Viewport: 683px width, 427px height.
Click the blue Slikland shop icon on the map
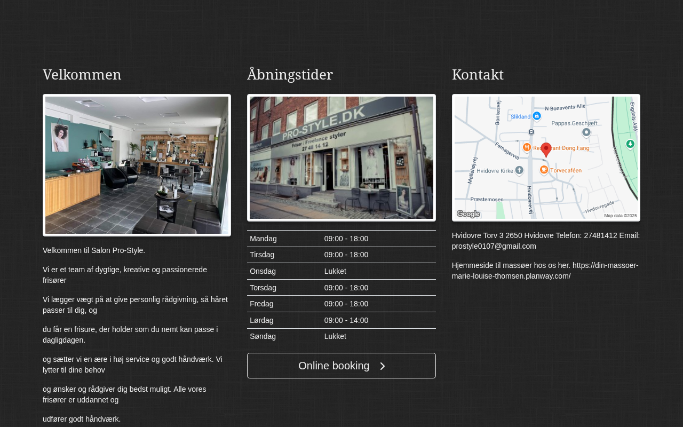click(537, 116)
